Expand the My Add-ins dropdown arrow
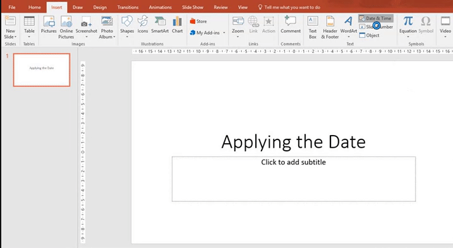The width and height of the screenshot is (453, 248). (x=224, y=33)
